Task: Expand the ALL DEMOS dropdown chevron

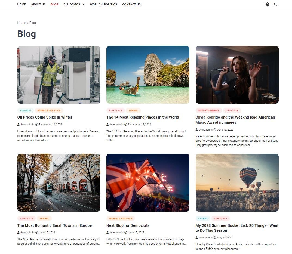Action: [x=84, y=4]
